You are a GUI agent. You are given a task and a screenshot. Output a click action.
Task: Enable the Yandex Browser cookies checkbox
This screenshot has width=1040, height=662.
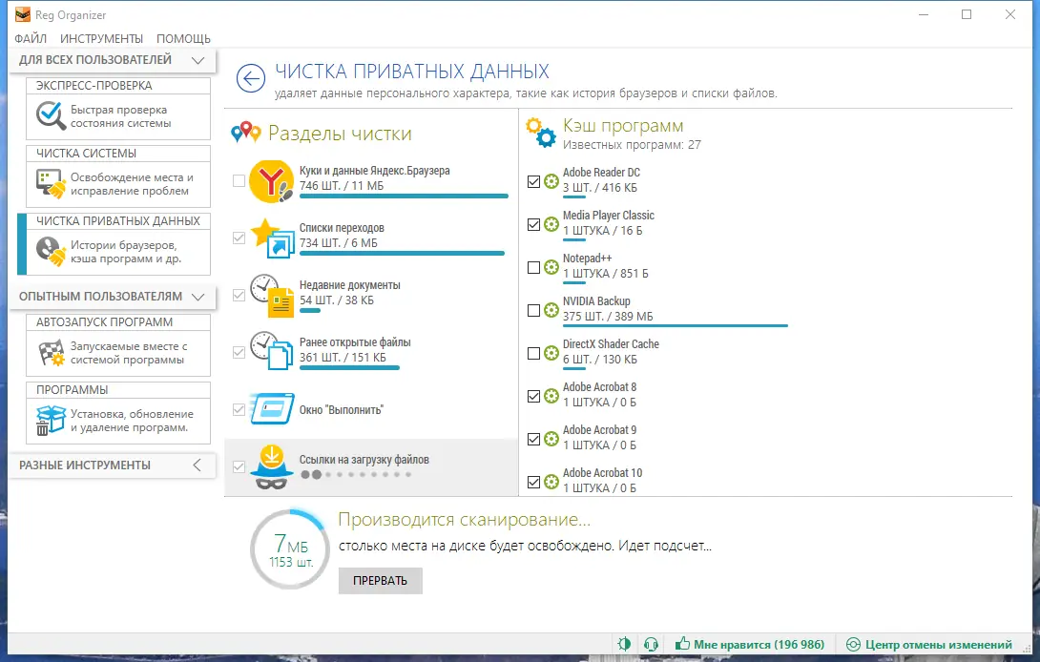tap(239, 180)
